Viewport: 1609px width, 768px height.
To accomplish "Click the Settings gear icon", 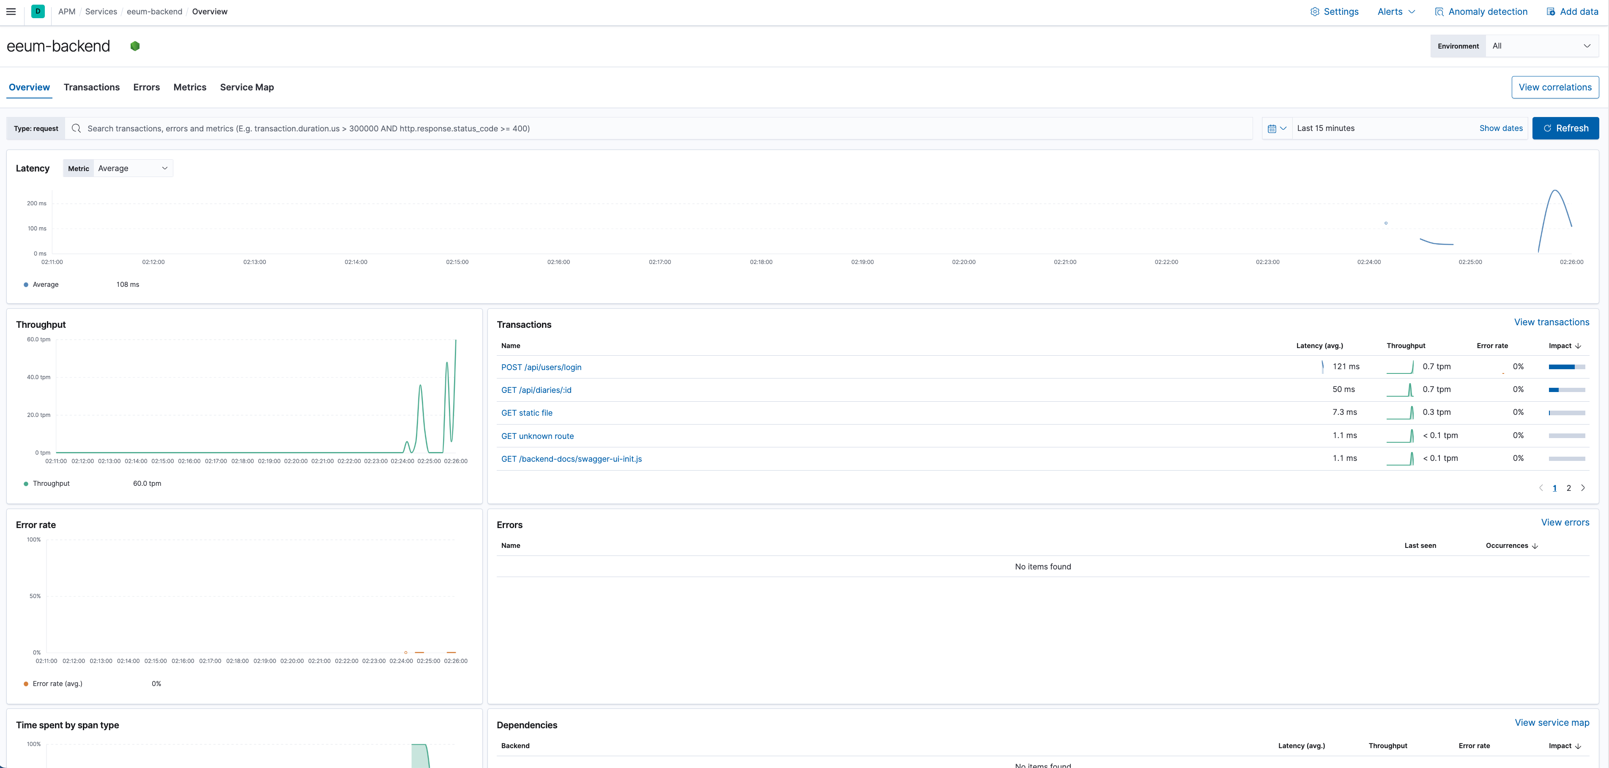I will point(1314,11).
